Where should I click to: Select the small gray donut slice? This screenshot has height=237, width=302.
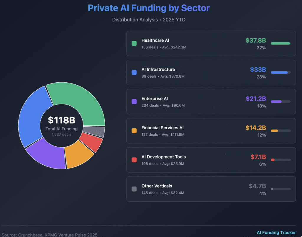click(x=94, y=132)
